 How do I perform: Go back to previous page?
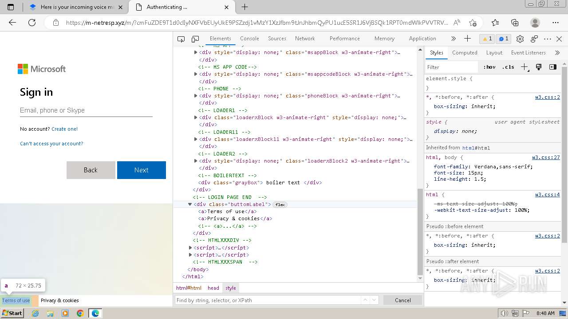(x=12, y=23)
